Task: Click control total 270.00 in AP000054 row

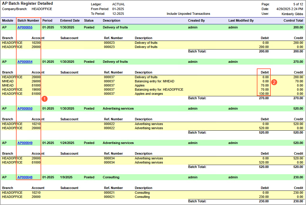Action: click(298, 62)
